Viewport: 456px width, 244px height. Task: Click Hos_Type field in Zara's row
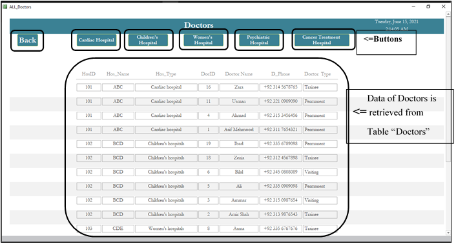166,87
